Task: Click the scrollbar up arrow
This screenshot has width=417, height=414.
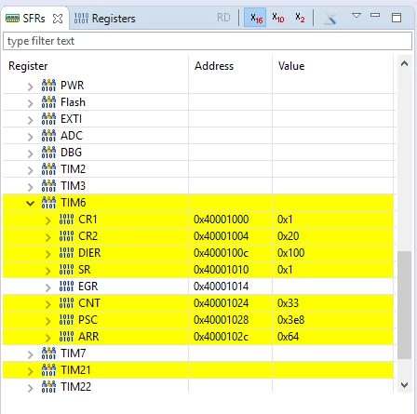Action: tap(404, 64)
